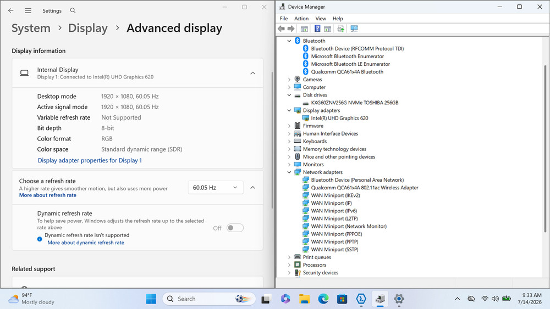The width and height of the screenshot is (550, 309).
Task: Launch Microsoft Edge from the taskbar
Action: tap(323, 299)
